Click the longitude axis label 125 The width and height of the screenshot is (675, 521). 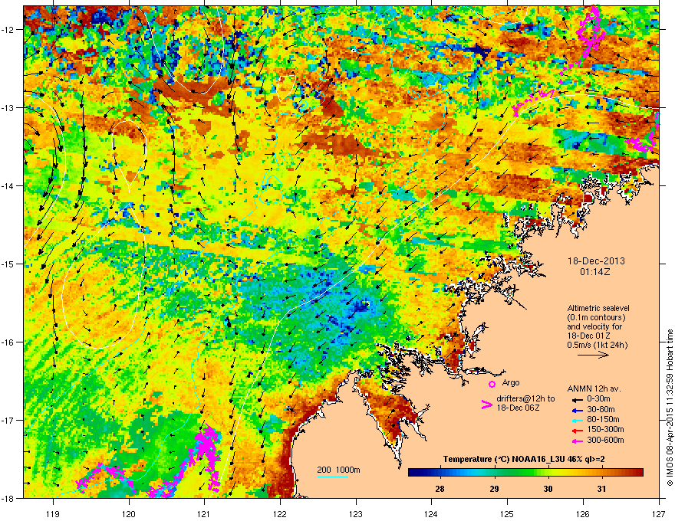[x=507, y=513]
